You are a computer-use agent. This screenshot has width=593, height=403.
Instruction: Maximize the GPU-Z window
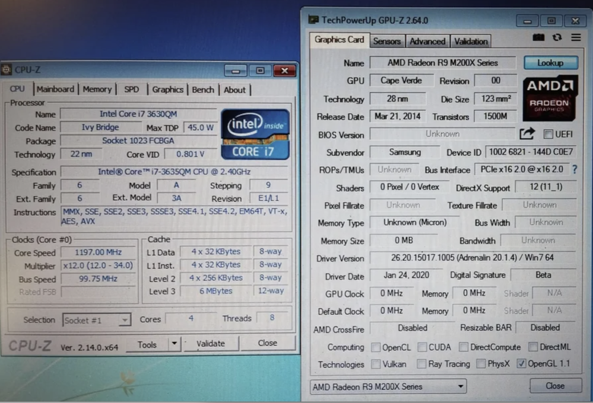[x=551, y=21]
